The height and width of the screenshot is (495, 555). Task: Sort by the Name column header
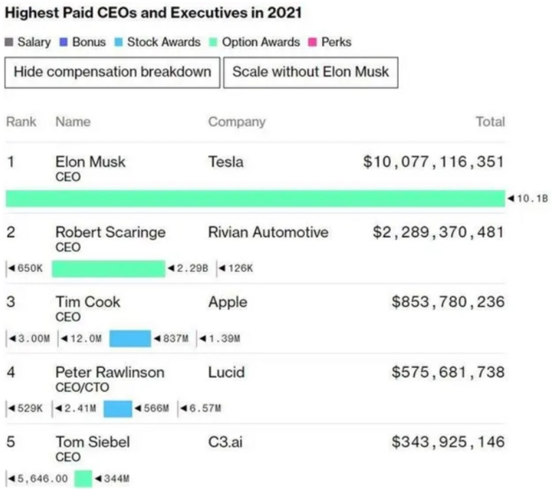[x=73, y=122]
